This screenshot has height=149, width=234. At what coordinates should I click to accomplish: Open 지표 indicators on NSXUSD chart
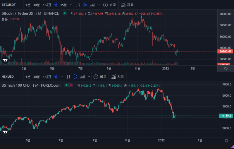click(x=118, y=77)
